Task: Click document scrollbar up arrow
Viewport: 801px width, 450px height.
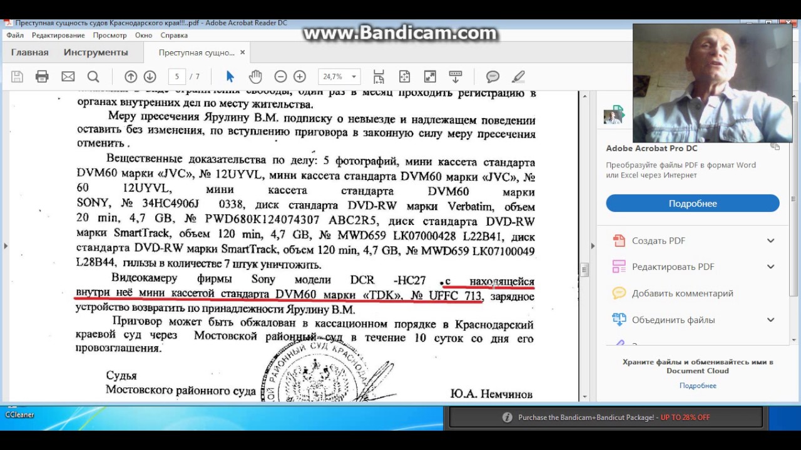Action: 584,96
